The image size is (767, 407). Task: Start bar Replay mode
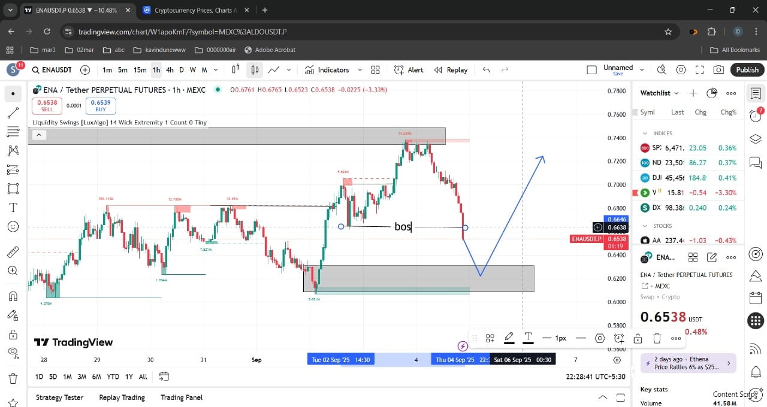click(451, 70)
